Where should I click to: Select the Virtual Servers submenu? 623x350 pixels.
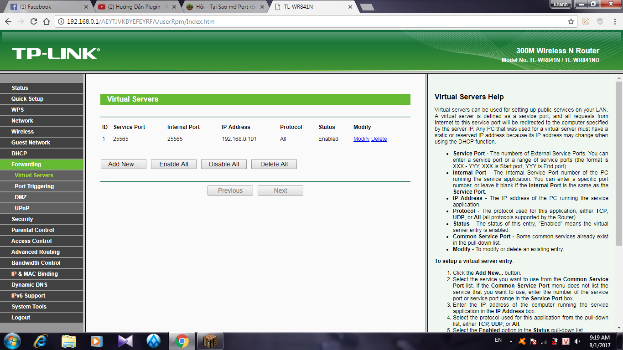(42, 175)
